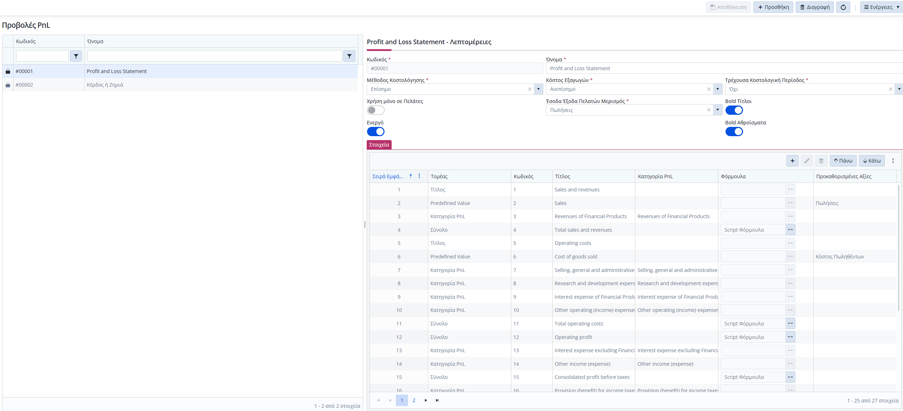
Task: Click the Όνομα column filter funnel icon
Action: point(349,56)
